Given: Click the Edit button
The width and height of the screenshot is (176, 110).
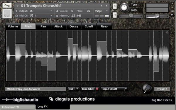Looking at the screenshot, I should [72, 89].
